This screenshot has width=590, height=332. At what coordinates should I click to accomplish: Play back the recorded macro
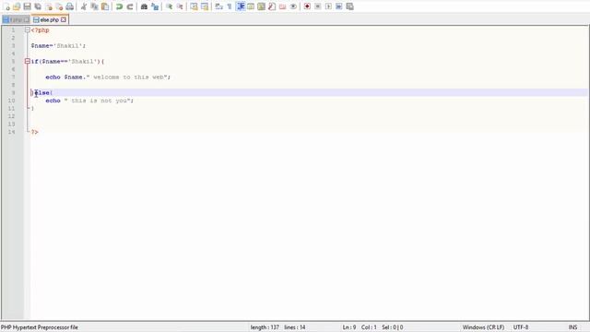click(328, 6)
